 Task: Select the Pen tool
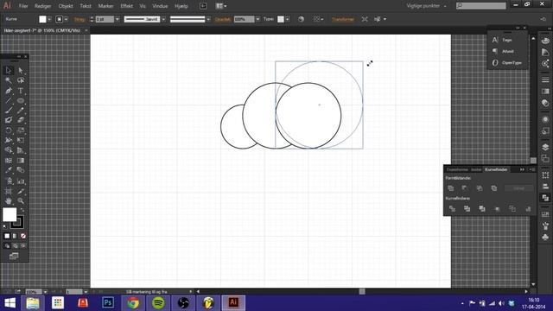(9, 91)
